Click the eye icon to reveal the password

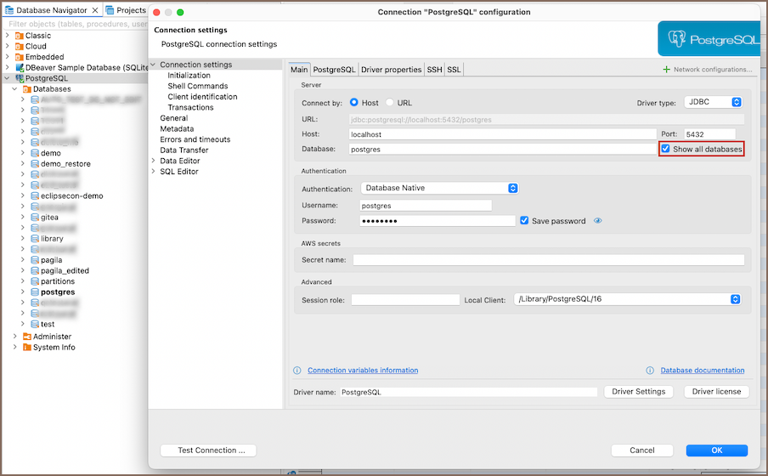598,221
